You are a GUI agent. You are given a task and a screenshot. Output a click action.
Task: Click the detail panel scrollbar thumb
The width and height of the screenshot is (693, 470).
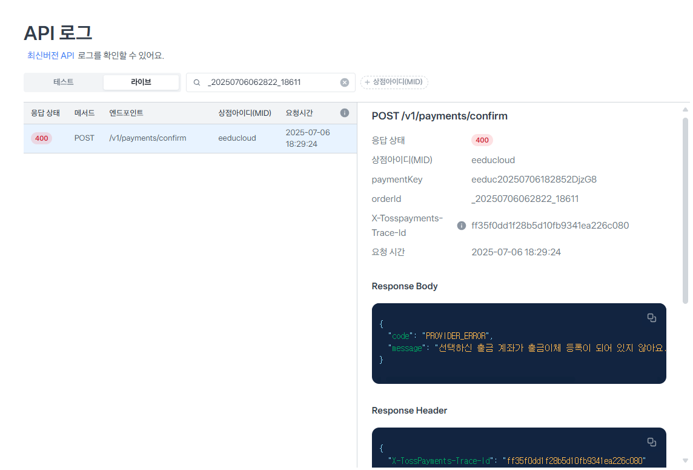coord(686,210)
